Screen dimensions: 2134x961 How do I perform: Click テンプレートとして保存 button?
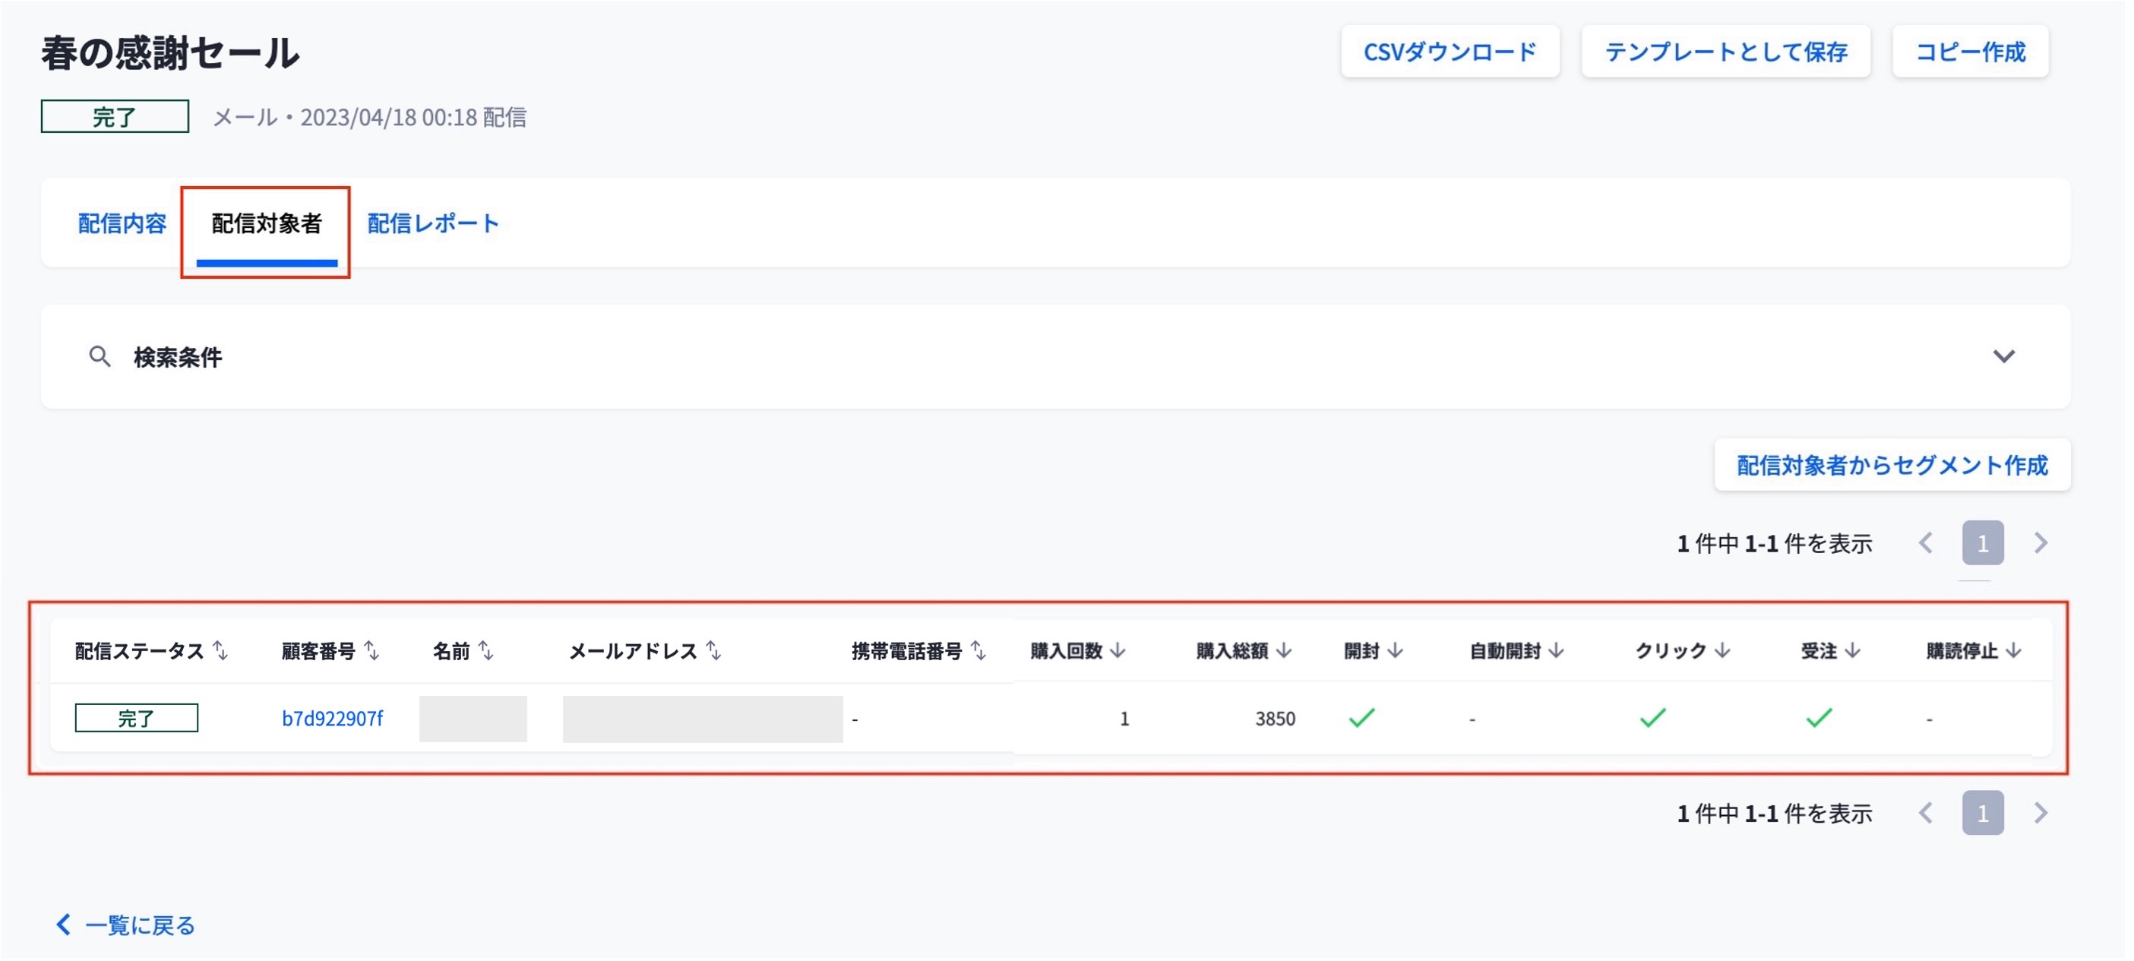point(1725,52)
